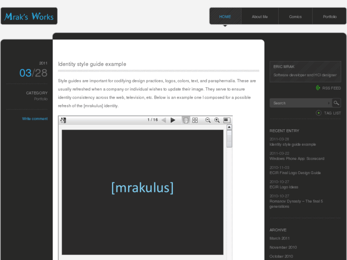The image size is (347, 260).
Task: Open the RSS FEED link
Action: (x=332, y=88)
